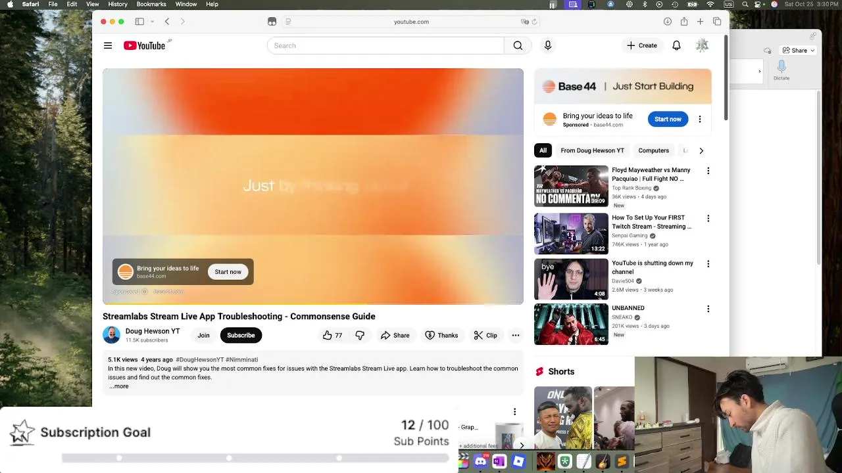Start voice search with microphone icon
The width and height of the screenshot is (842, 473).
547,45
